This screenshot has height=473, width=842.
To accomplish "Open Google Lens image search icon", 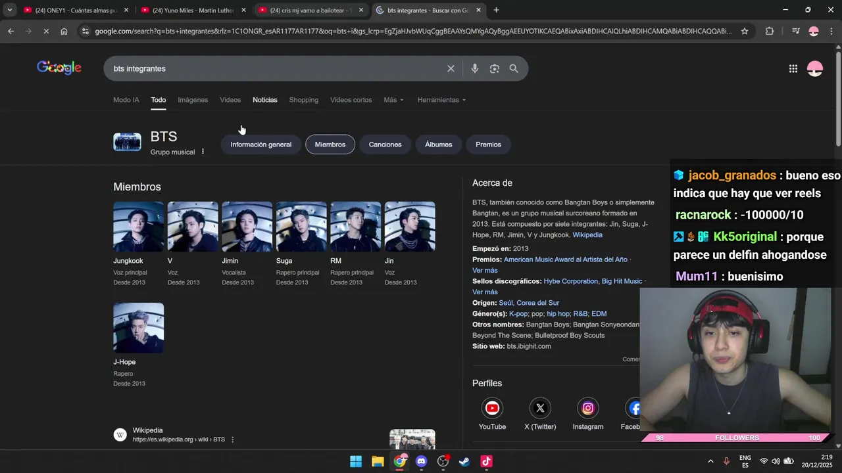I will coord(495,68).
